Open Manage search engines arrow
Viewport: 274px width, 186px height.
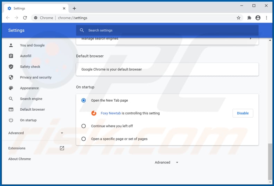(x=250, y=38)
